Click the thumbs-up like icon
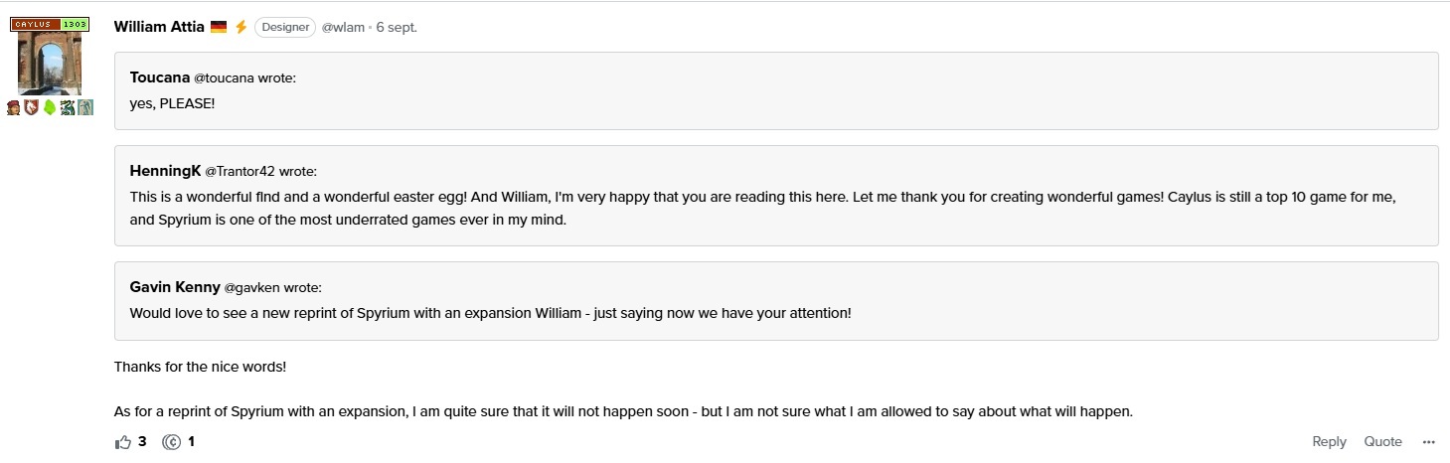Screen dimensions: 1450x463 click(123, 442)
